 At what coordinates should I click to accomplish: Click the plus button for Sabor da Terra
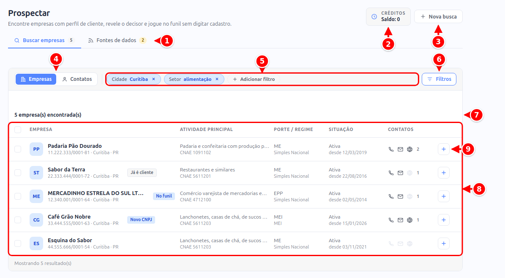pos(443,173)
